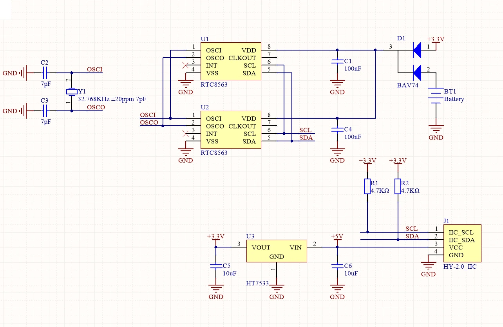
Task: Click the OSCO net label left of U2
Action: point(149,122)
